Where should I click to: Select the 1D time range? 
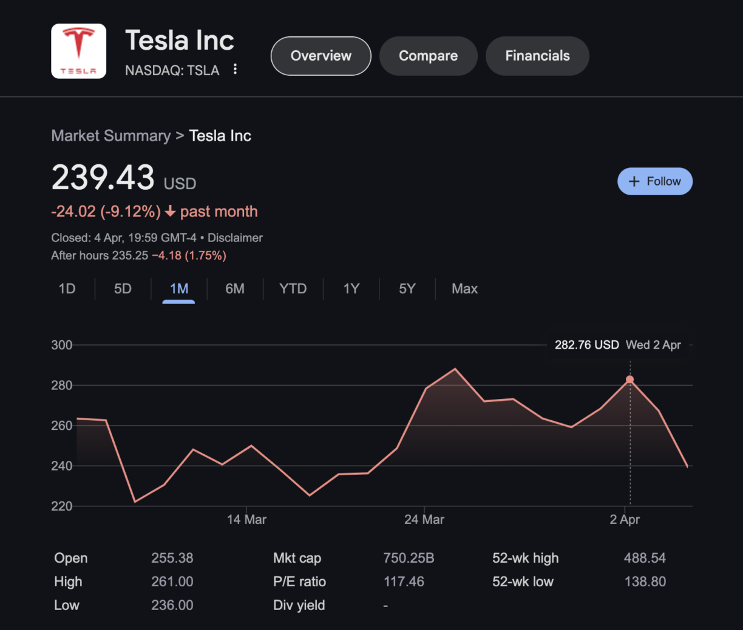tap(67, 289)
